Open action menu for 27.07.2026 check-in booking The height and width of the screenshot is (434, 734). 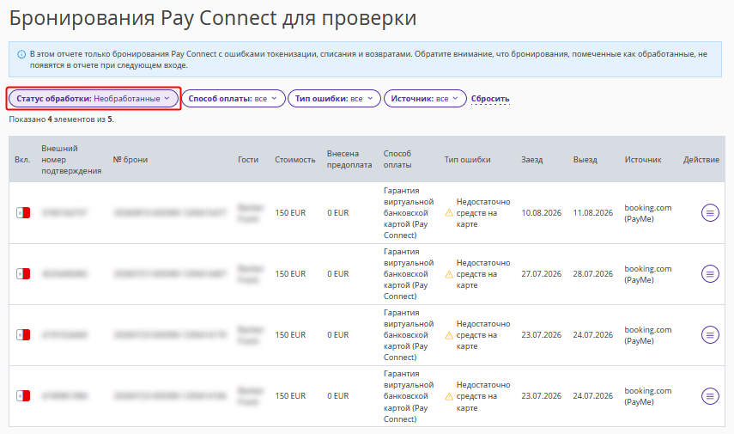click(710, 273)
